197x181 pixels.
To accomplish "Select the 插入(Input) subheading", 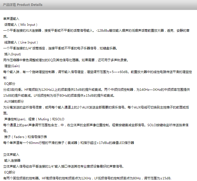I will [13, 54].
